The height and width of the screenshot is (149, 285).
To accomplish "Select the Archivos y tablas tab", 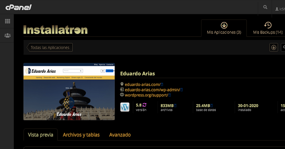I will coord(81,135).
